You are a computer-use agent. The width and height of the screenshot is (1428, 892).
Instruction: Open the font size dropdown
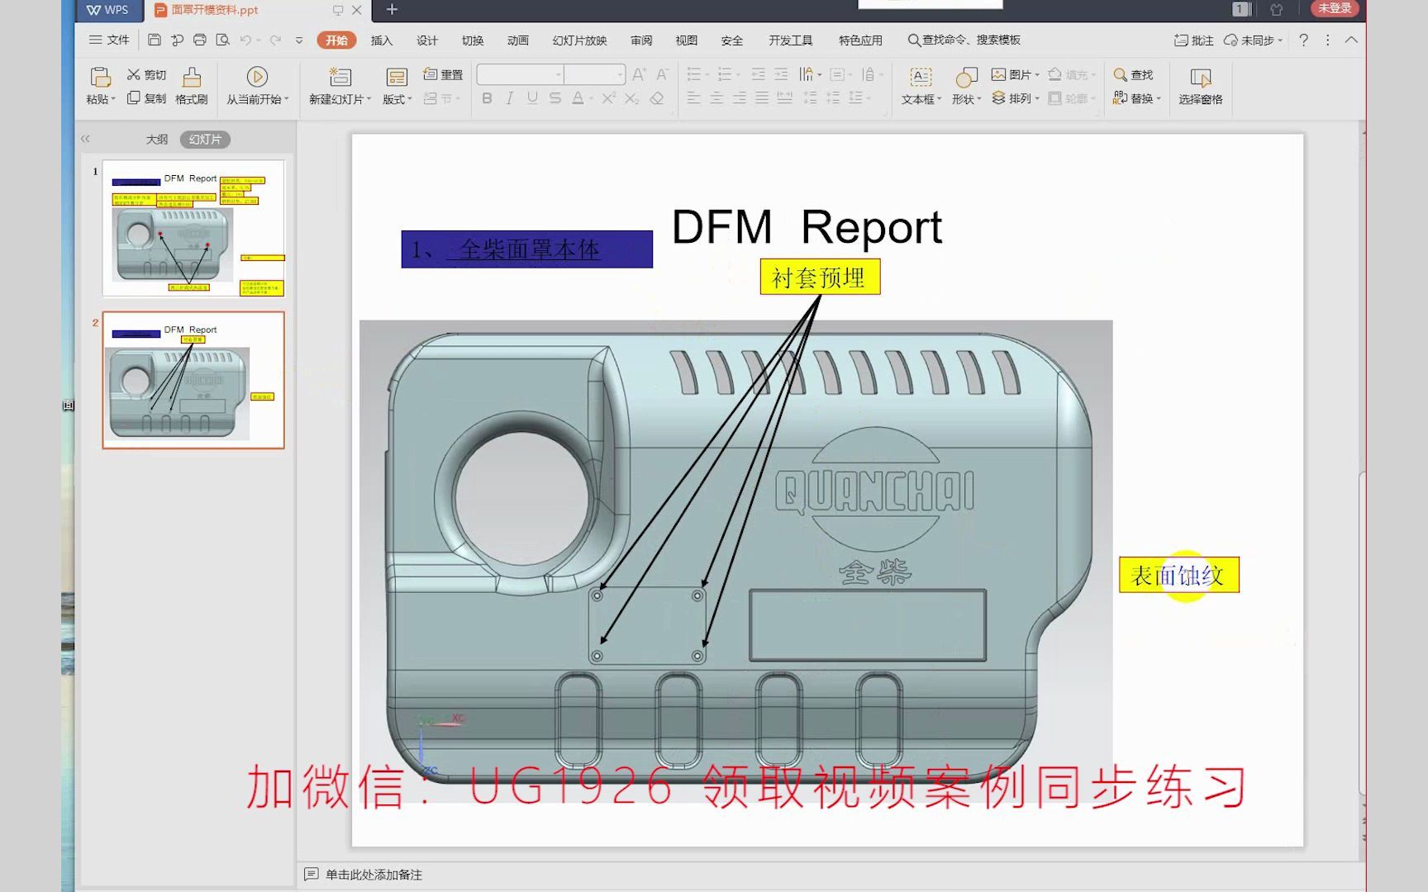click(x=620, y=74)
